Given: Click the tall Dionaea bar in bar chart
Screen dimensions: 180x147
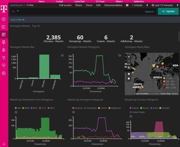Looking at the screenshot, I should (x=44, y=66).
